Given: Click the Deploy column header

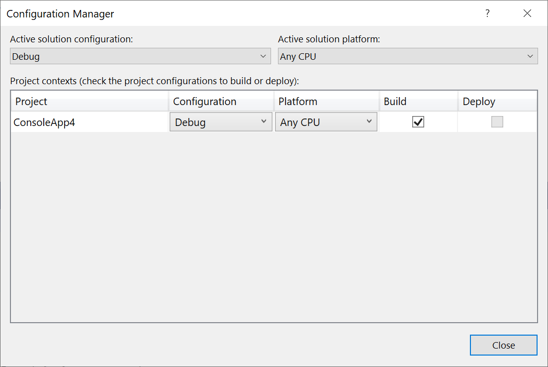Looking at the screenshot, I should click(x=478, y=101).
